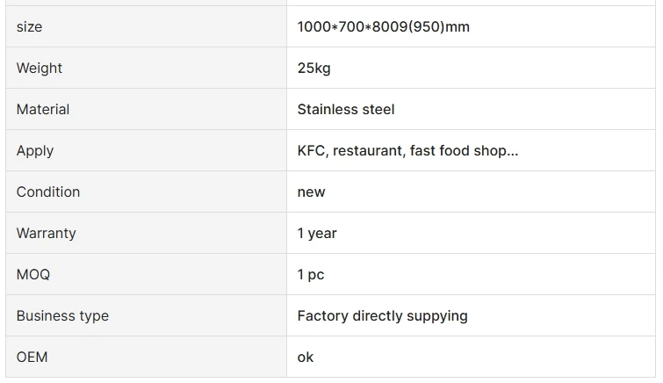Select the 'ok' OEM value
Image resolution: width=663 pixels, height=383 pixels.
click(x=306, y=358)
